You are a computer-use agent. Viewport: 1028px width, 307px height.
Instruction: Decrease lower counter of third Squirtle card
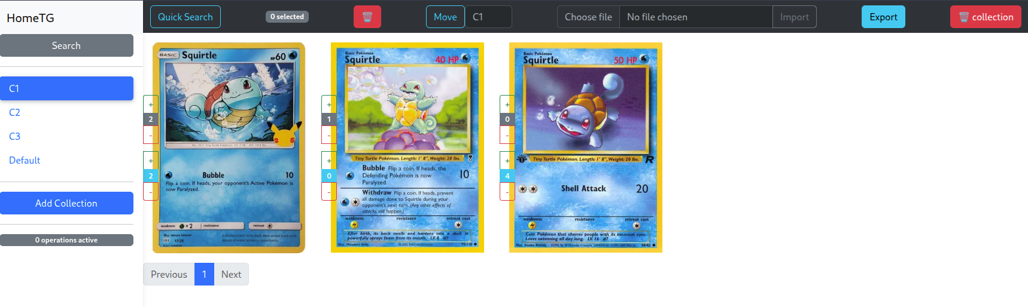507,192
